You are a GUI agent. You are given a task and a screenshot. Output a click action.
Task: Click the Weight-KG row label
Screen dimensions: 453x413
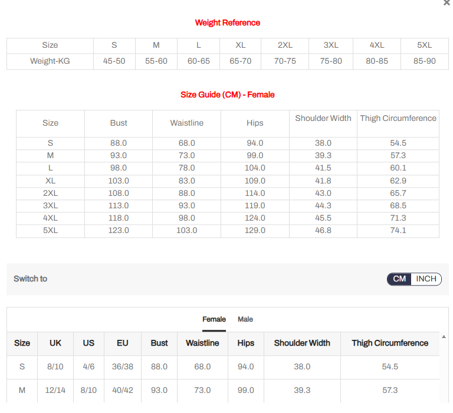tap(50, 61)
